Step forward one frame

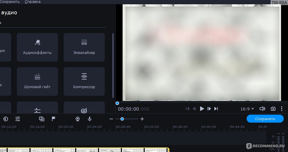209,109
